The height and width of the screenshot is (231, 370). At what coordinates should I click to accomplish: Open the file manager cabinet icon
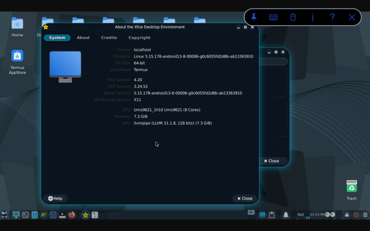[35, 215]
